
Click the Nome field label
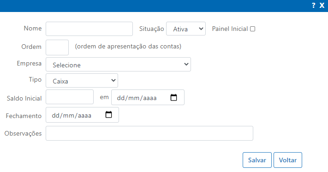tap(33, 28)
